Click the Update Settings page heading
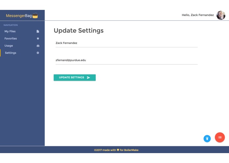This screenshot has width=229, height=163. [78, 31]
